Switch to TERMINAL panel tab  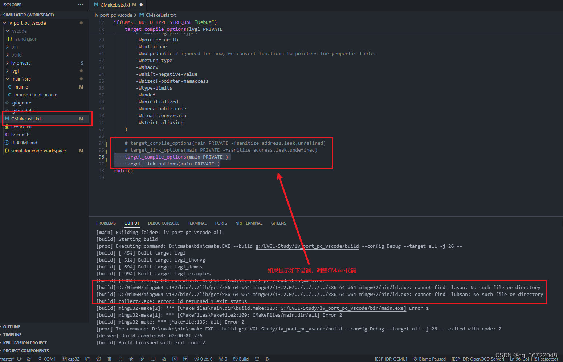197,223
